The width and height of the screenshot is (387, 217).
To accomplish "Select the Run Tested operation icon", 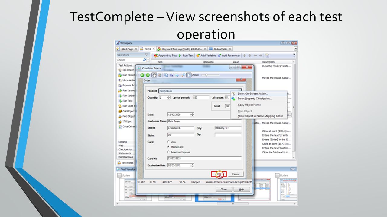I will (120, 75).
